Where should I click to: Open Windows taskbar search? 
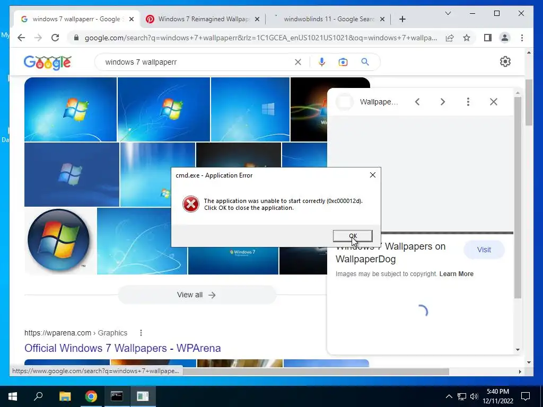pyautogui.click(x=38, y=395)
